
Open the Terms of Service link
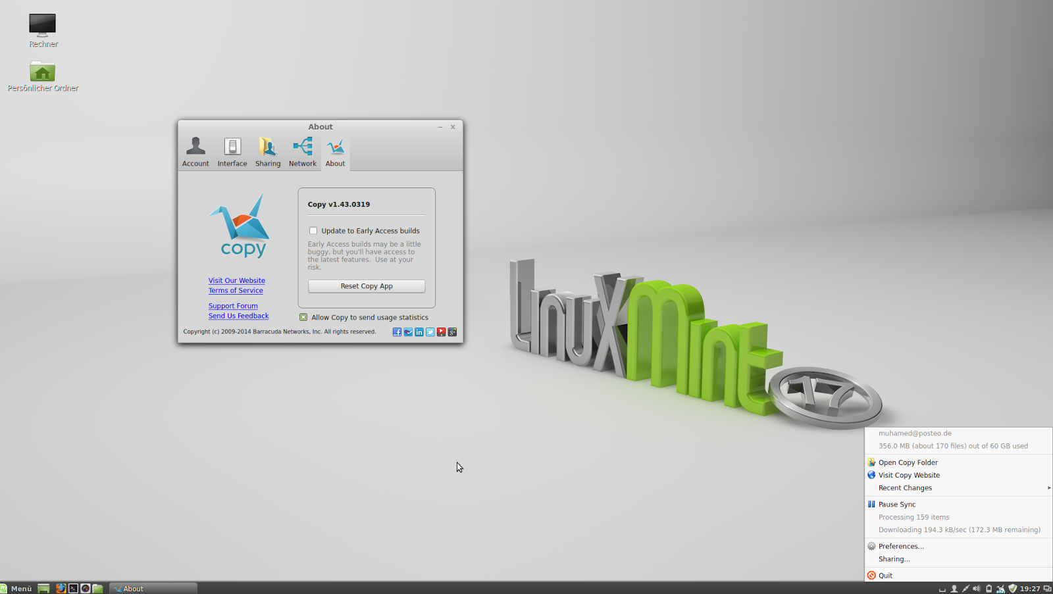point(236,290)
